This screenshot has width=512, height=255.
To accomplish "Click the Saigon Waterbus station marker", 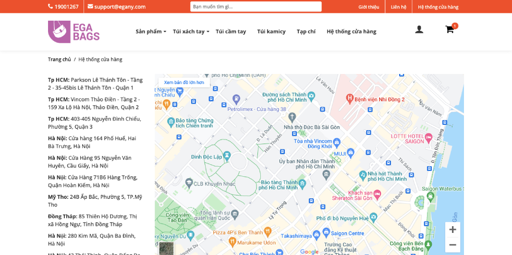I will 431,196.
